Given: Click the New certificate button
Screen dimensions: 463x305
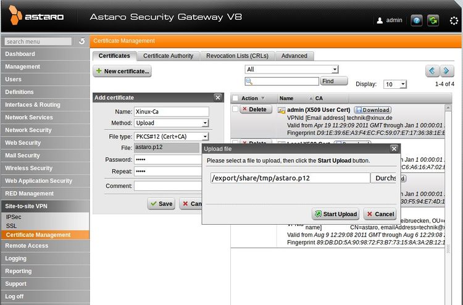Looking at the screenshot, I should (x=122, y=72).
